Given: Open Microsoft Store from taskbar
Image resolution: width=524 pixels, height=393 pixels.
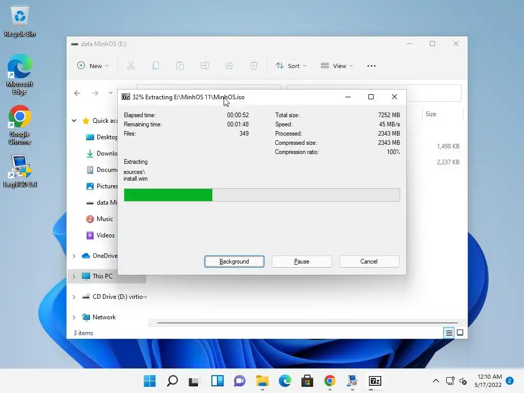Looking at the screenshot, I should 307,381.
